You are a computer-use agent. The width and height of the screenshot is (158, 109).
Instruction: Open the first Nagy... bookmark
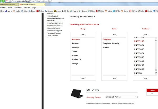pos(74,11)
